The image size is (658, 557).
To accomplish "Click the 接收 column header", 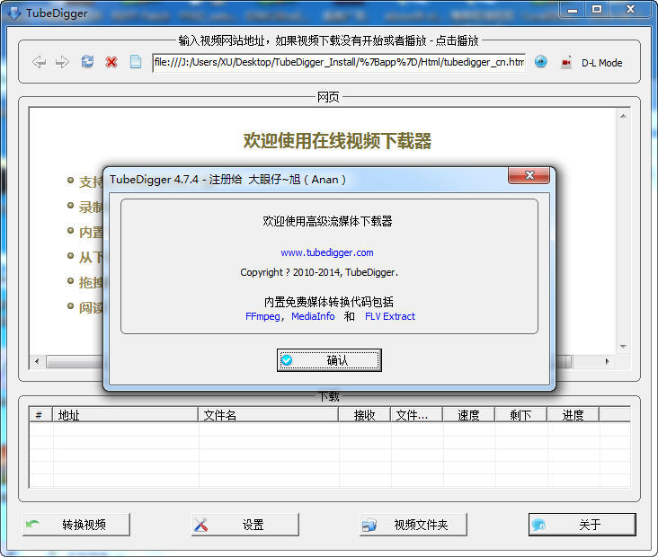I will pyautogui.click(x=365, y=415).
